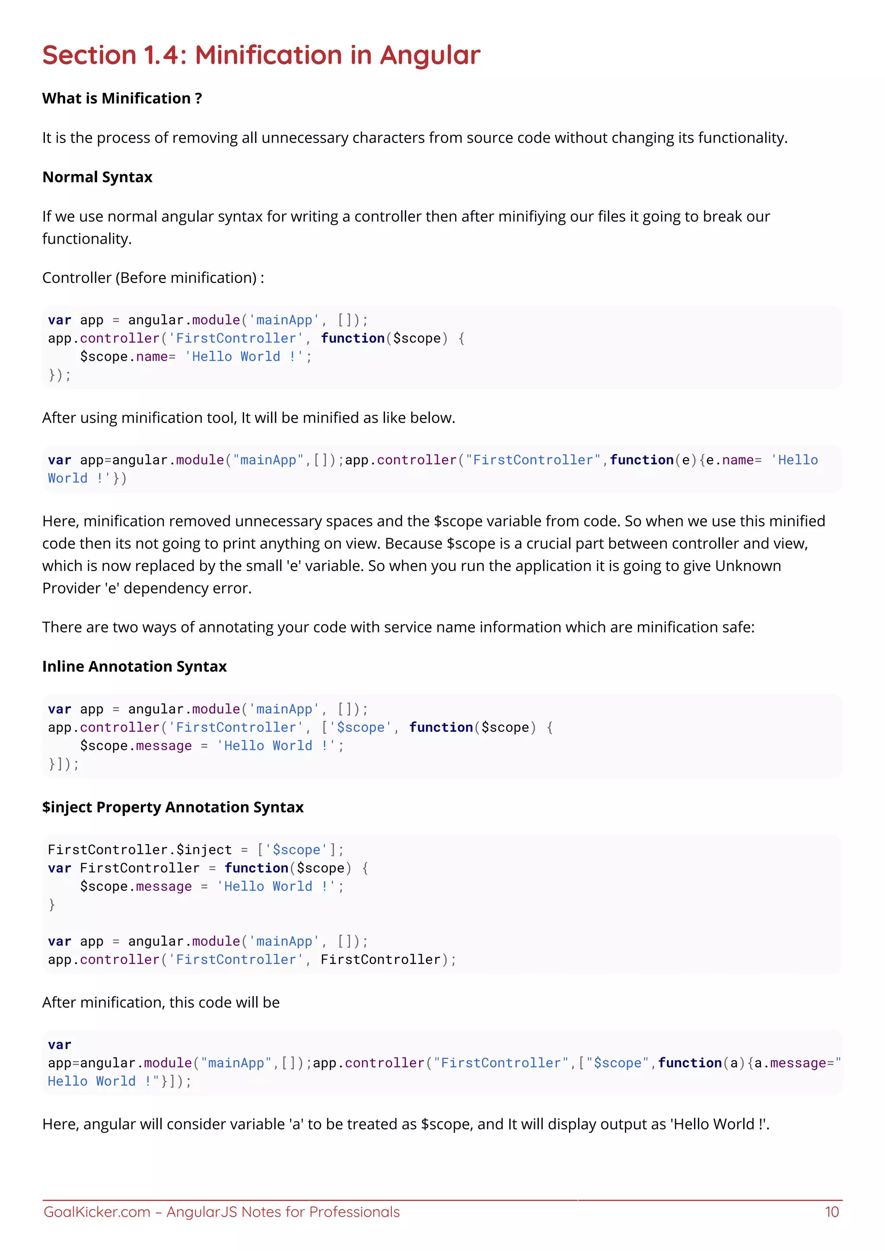Screen dimensions: 885x1251
Task: Click the 'Inline Annotation Syntax' heading
Action: point(134,667)
